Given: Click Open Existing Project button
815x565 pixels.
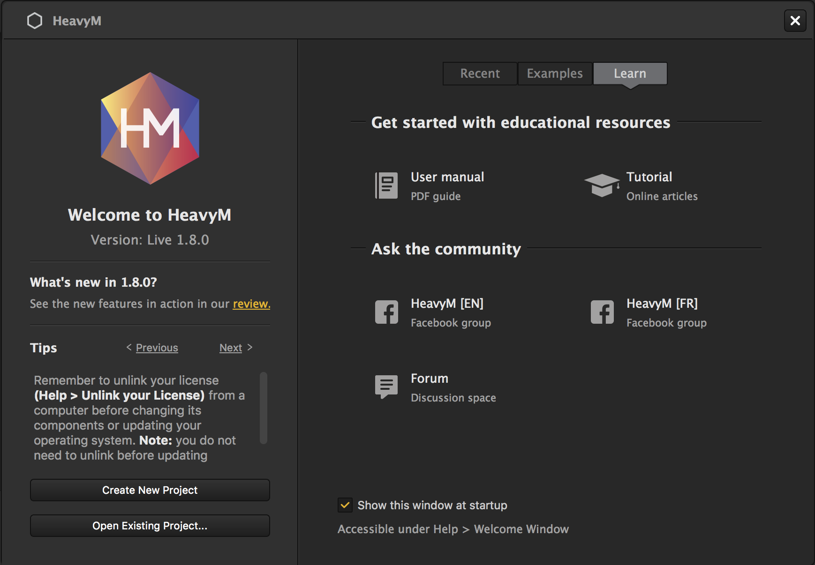Looking at the screenshot, I should coord(150,526).
